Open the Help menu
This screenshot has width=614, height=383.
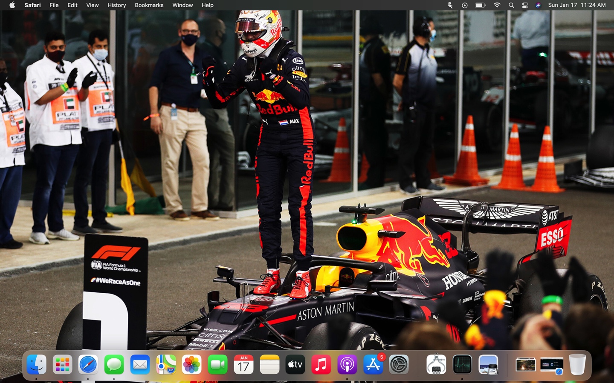tap(208, 5)
